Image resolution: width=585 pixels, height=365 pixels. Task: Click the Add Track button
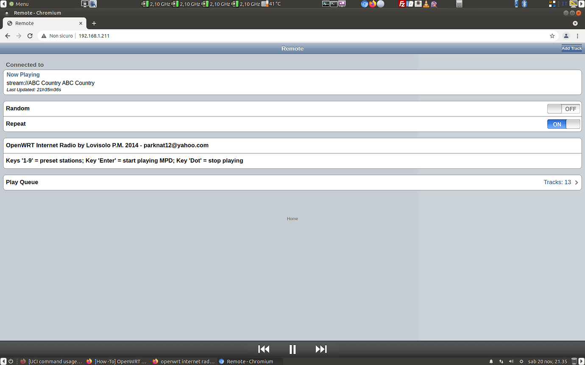click(x=571, y=48)
